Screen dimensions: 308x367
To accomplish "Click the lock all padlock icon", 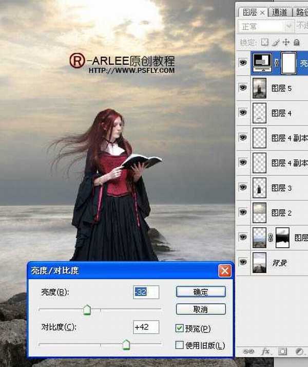I will pos(296,42).
